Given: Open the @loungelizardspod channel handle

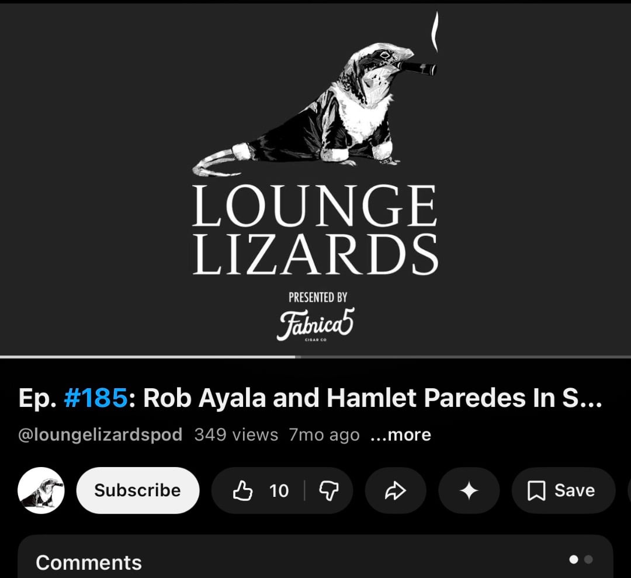Looking at the screenshot, I should [100, 435].
